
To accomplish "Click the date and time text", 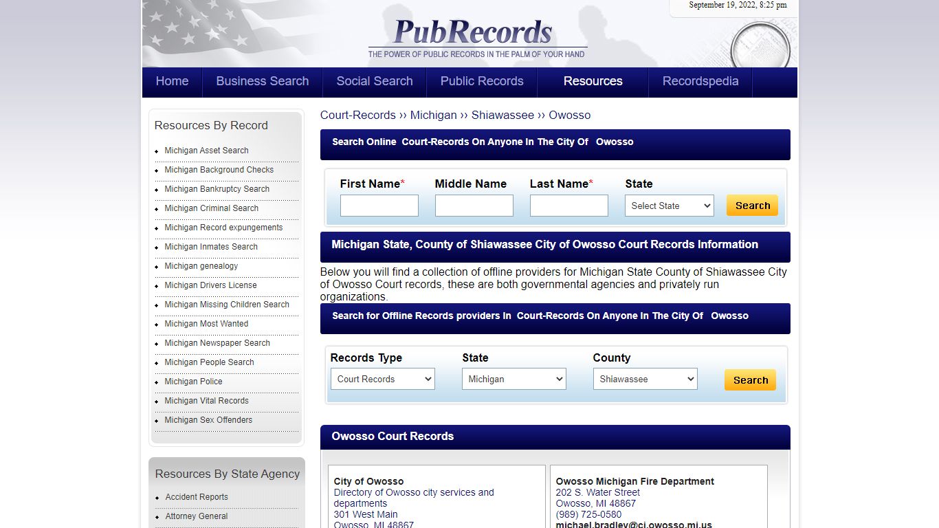I will tap(738, 5).
